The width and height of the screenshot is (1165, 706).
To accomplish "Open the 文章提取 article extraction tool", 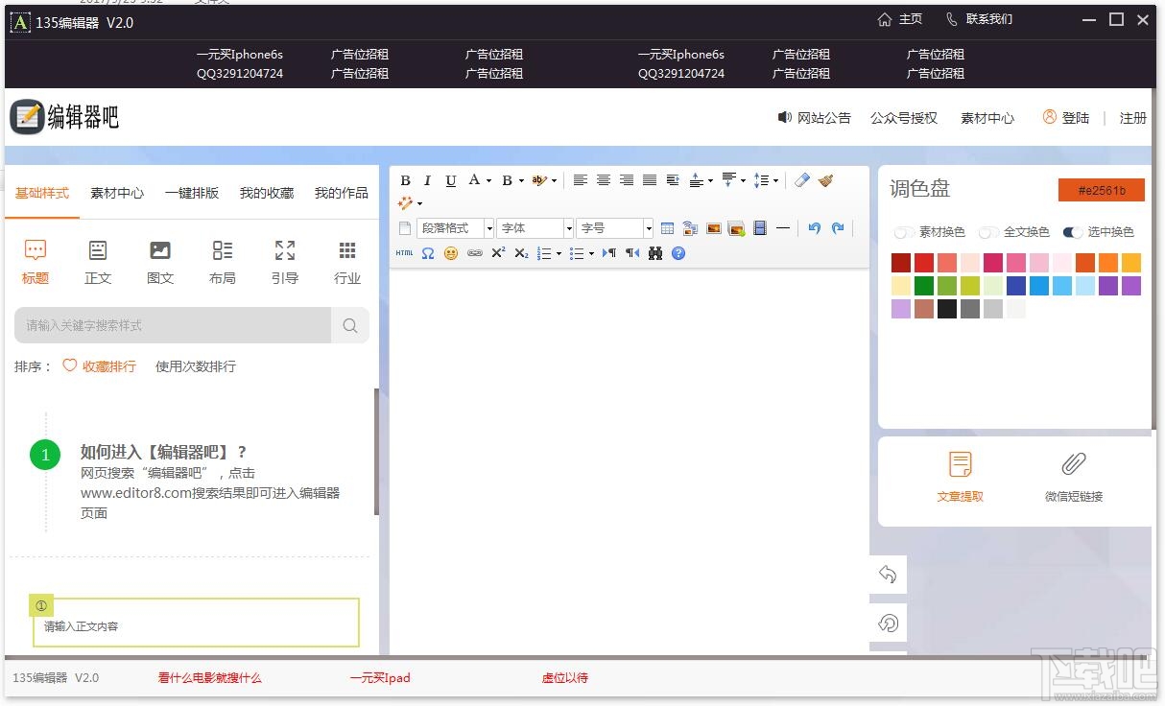I will [960, 478].
